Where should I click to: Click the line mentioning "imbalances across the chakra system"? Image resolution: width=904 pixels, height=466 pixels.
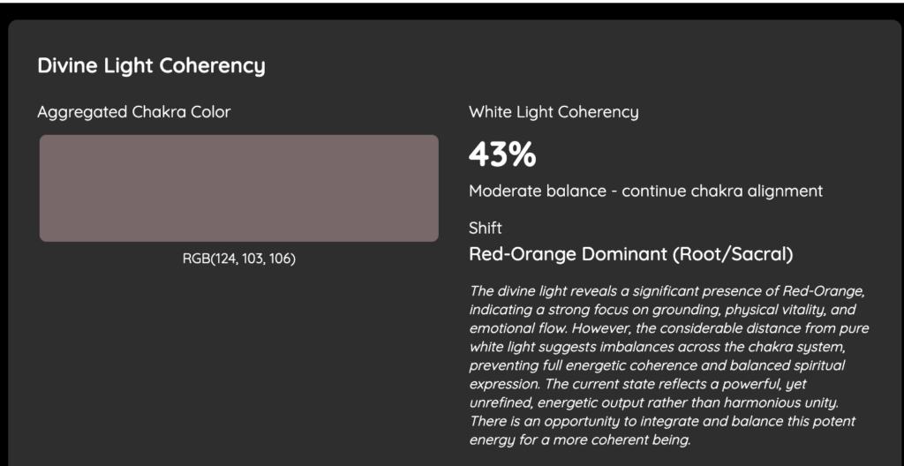pos(658,346)
